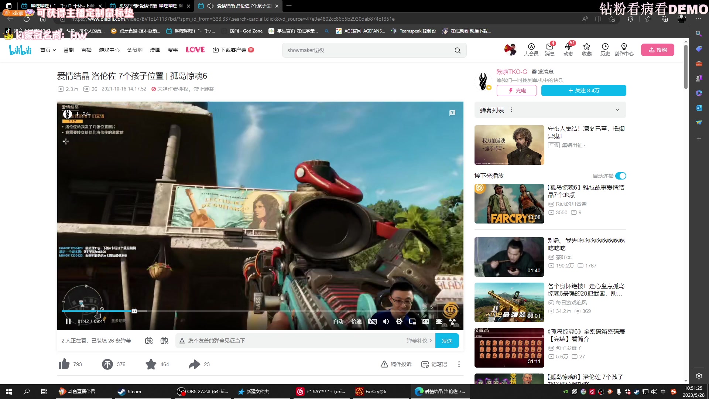
Task: Send the danmaku with the 发送 button
Action: click(x=447, y=341)
